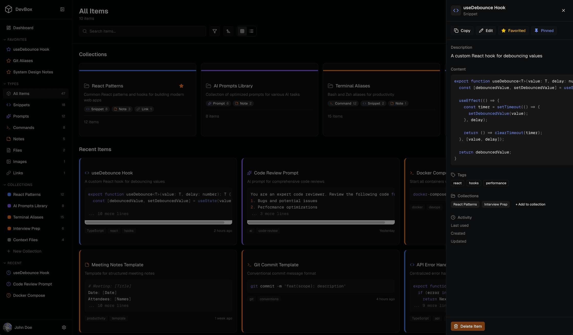
Task: Click the Links chain icon
Action: [9, 173]
